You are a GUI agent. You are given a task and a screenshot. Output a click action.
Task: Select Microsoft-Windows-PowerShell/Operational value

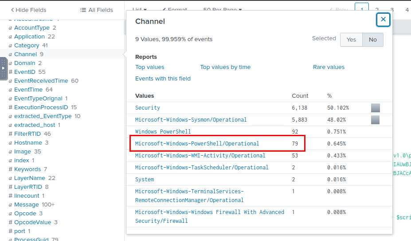(197, 144)
